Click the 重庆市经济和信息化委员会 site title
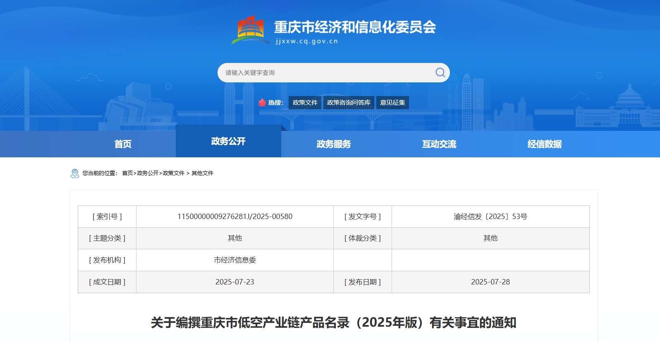Viewport: 660px width, 342px height. tap(355, 27)
